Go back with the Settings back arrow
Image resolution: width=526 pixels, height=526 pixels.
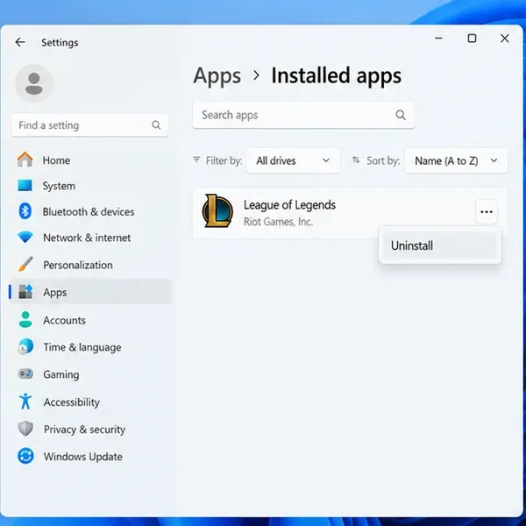pos(20,42)
